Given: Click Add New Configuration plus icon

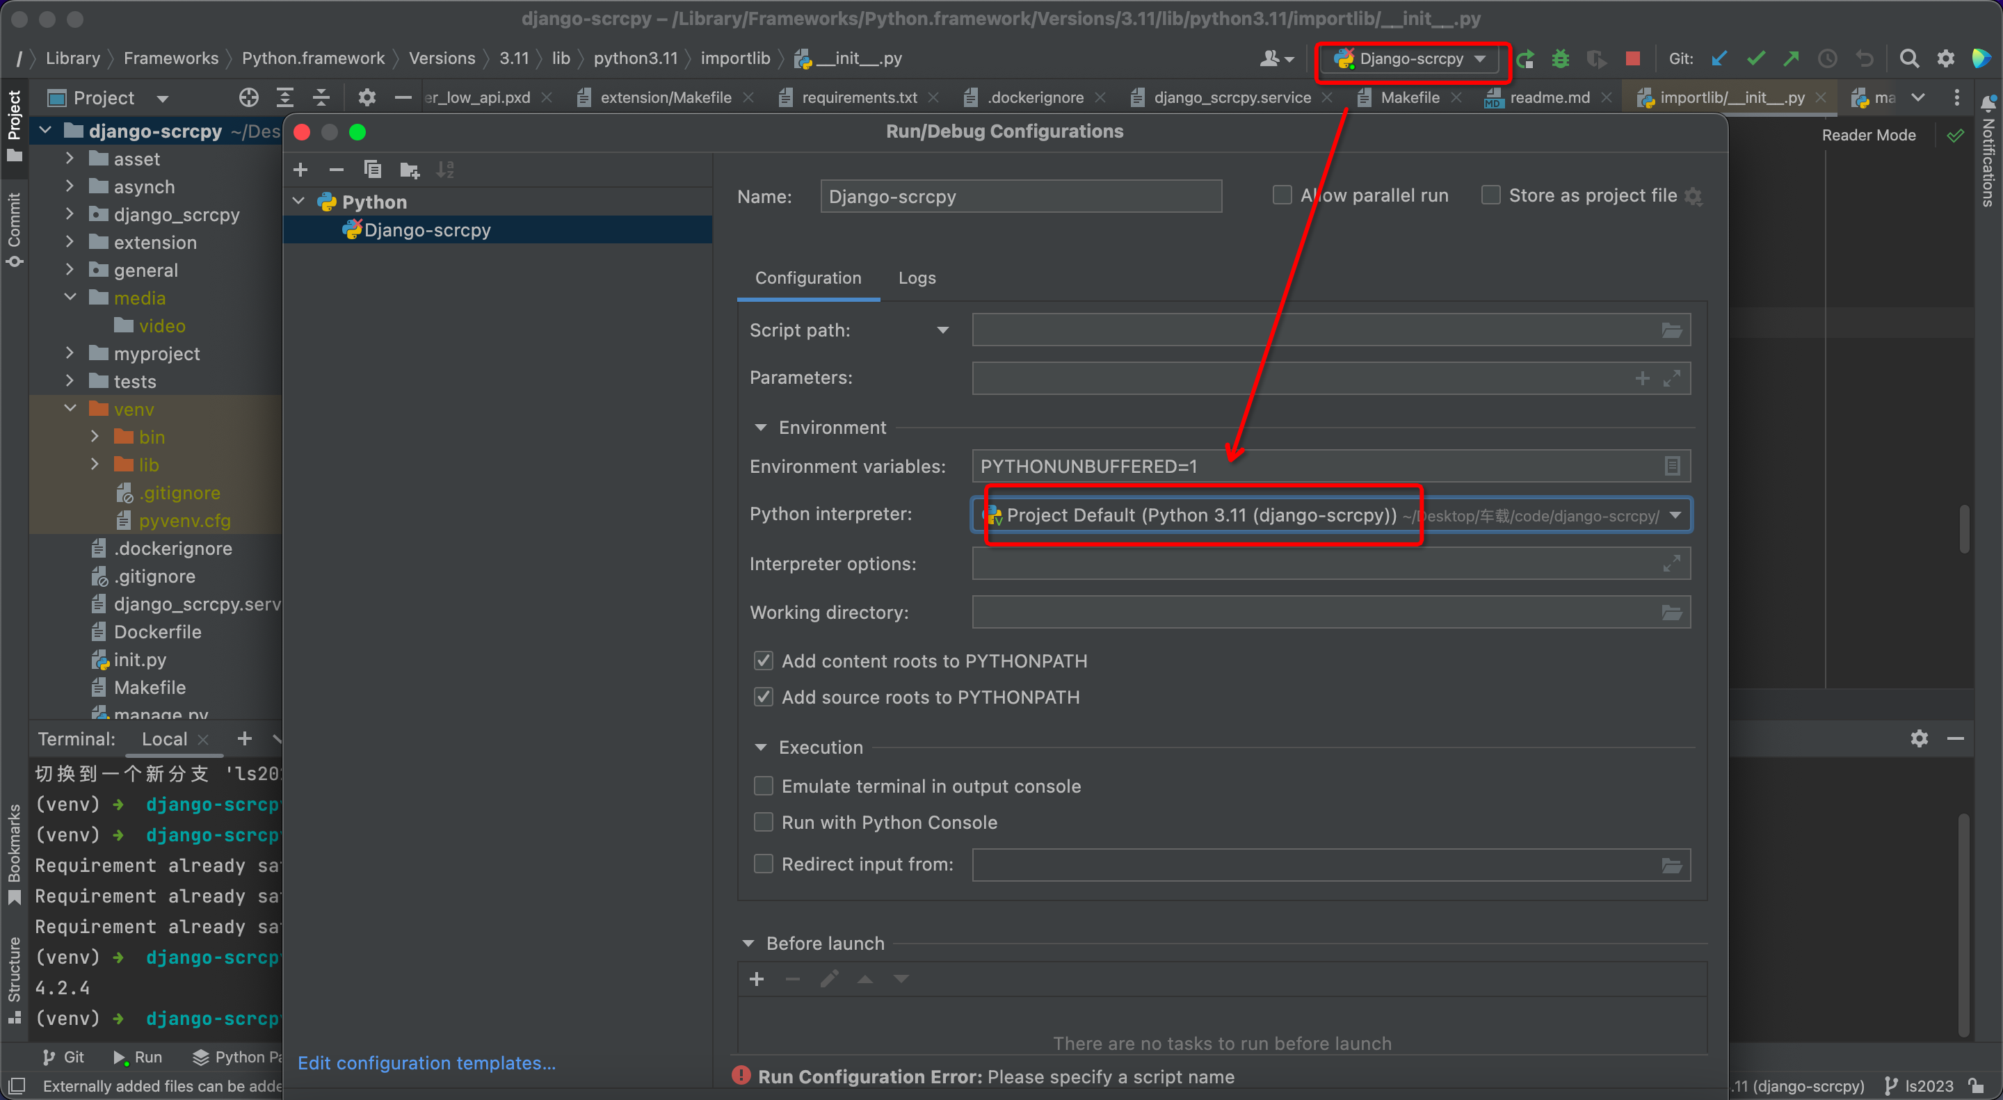Looking at the screenshot, I should point(301,170).
